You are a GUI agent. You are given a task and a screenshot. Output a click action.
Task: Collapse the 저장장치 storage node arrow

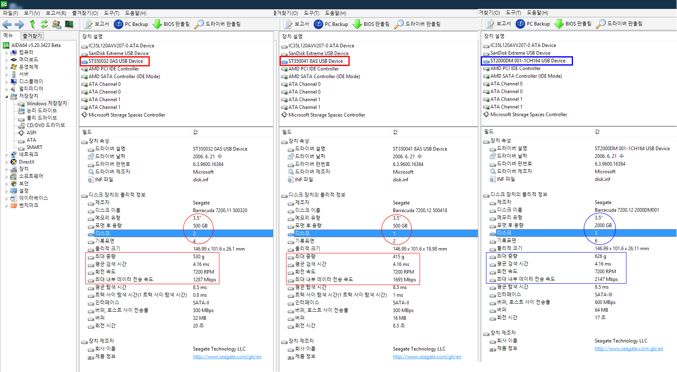[6, 96]
